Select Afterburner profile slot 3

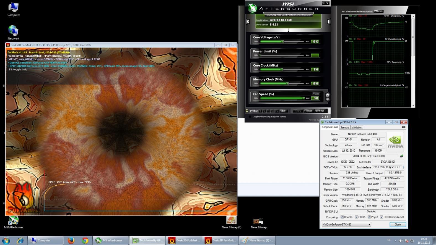point(269,111)
